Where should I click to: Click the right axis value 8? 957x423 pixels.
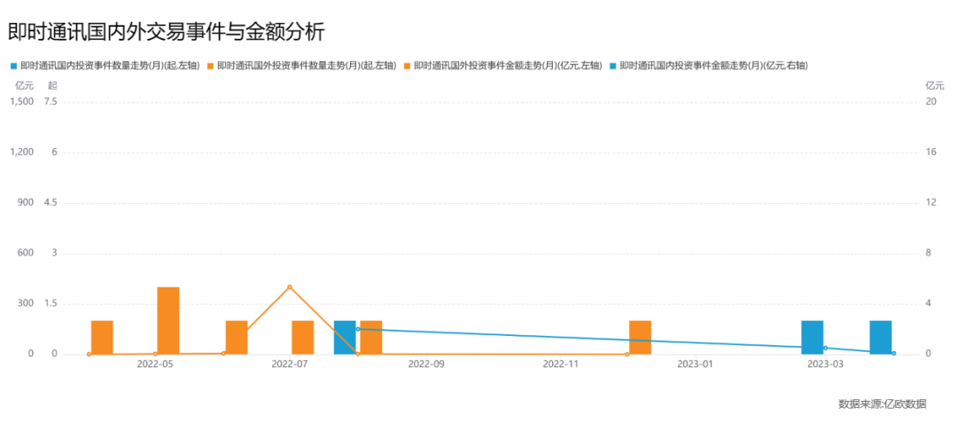coord(929,253)
